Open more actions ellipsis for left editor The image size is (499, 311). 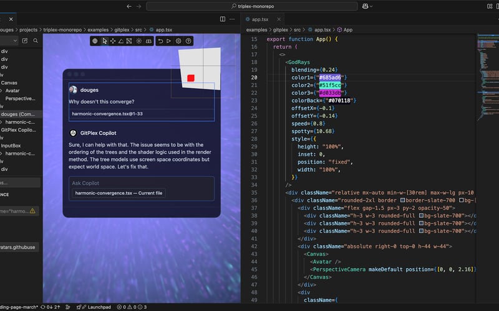(232, 19)
